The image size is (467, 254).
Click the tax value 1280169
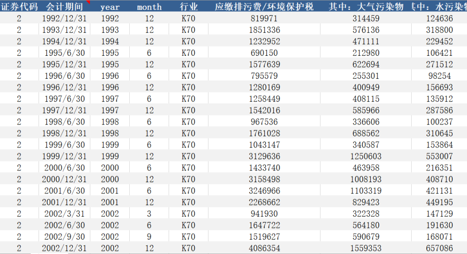click(265, 87)
